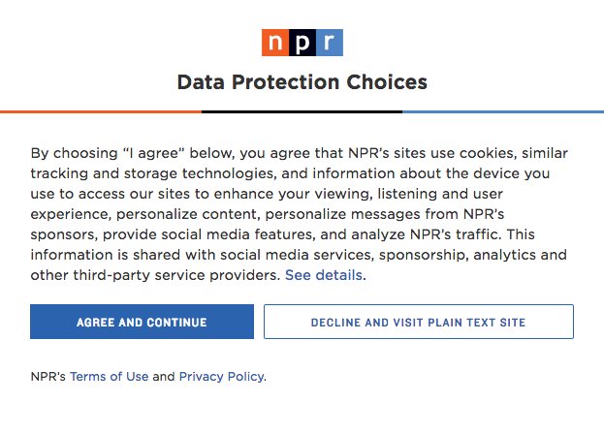Click the black "p" block of logo
604x434 pixels.
pyautogui.click(x=302, y=43)
